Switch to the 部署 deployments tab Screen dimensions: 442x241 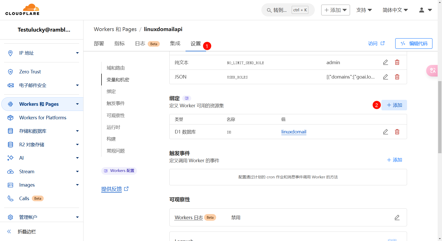coord(99,44)
